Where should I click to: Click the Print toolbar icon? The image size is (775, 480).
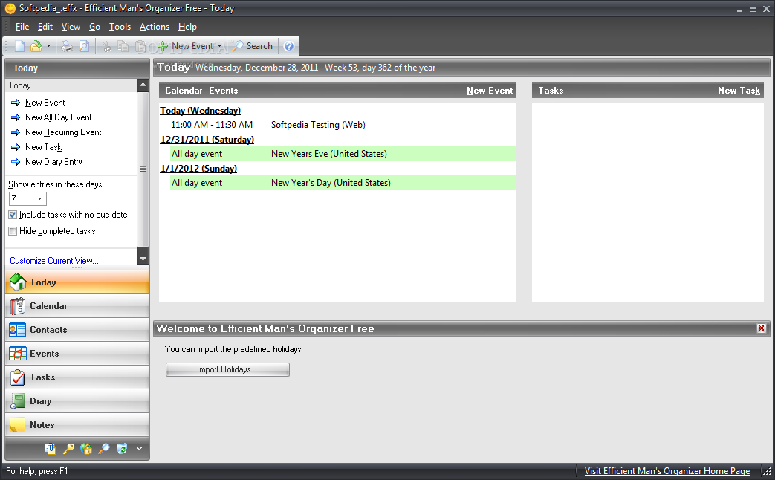pyautogui.click(x=67, y=46)
